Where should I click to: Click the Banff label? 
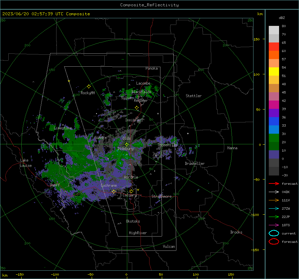pyautogui.click(x=55, y=185)
